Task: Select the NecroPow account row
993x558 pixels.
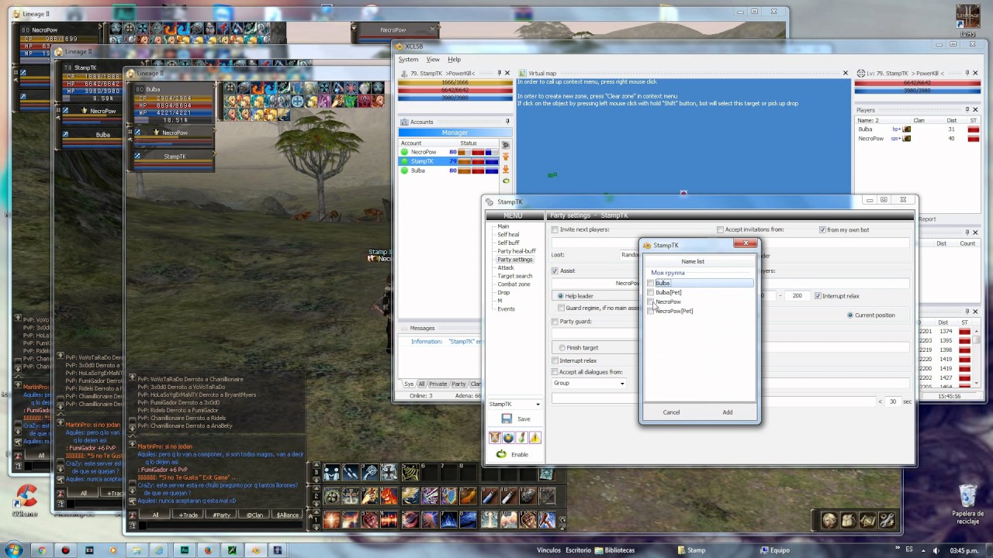Action: [x=449, y=152]
